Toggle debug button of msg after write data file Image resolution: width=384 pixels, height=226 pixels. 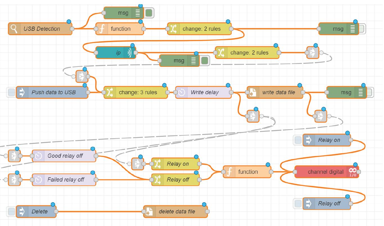(369, 92)
